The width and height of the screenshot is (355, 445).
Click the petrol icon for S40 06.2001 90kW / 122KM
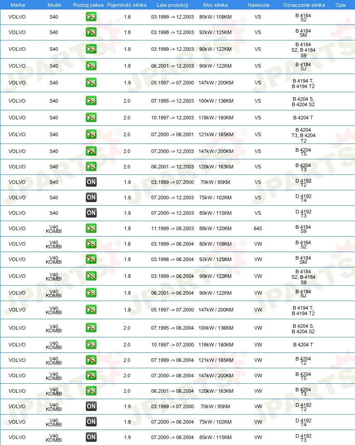(x=91, y=65)
